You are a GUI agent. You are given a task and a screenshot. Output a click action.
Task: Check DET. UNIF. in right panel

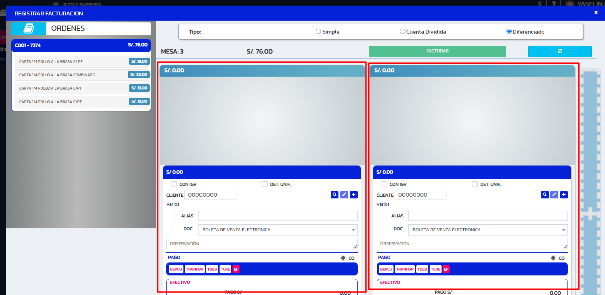[475, 184]
